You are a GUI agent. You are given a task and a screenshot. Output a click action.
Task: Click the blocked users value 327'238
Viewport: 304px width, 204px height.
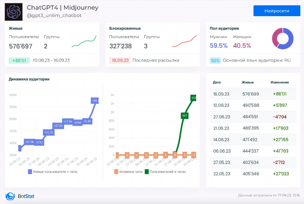point(120,46)
